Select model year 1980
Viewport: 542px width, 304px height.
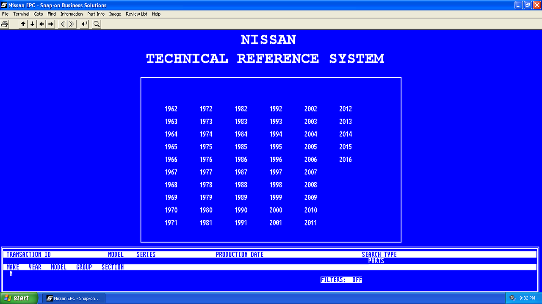pyautogui.click(x=206, y=210)
